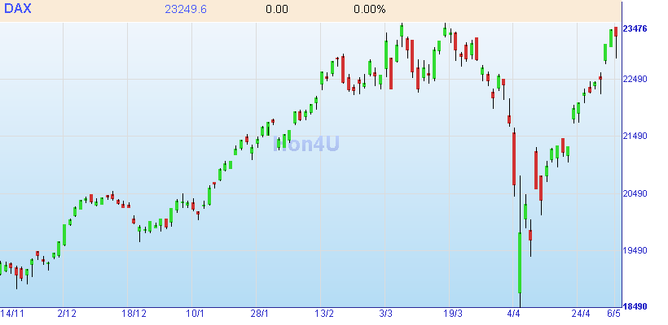Click the 21490 price axis label

point(635,136)
